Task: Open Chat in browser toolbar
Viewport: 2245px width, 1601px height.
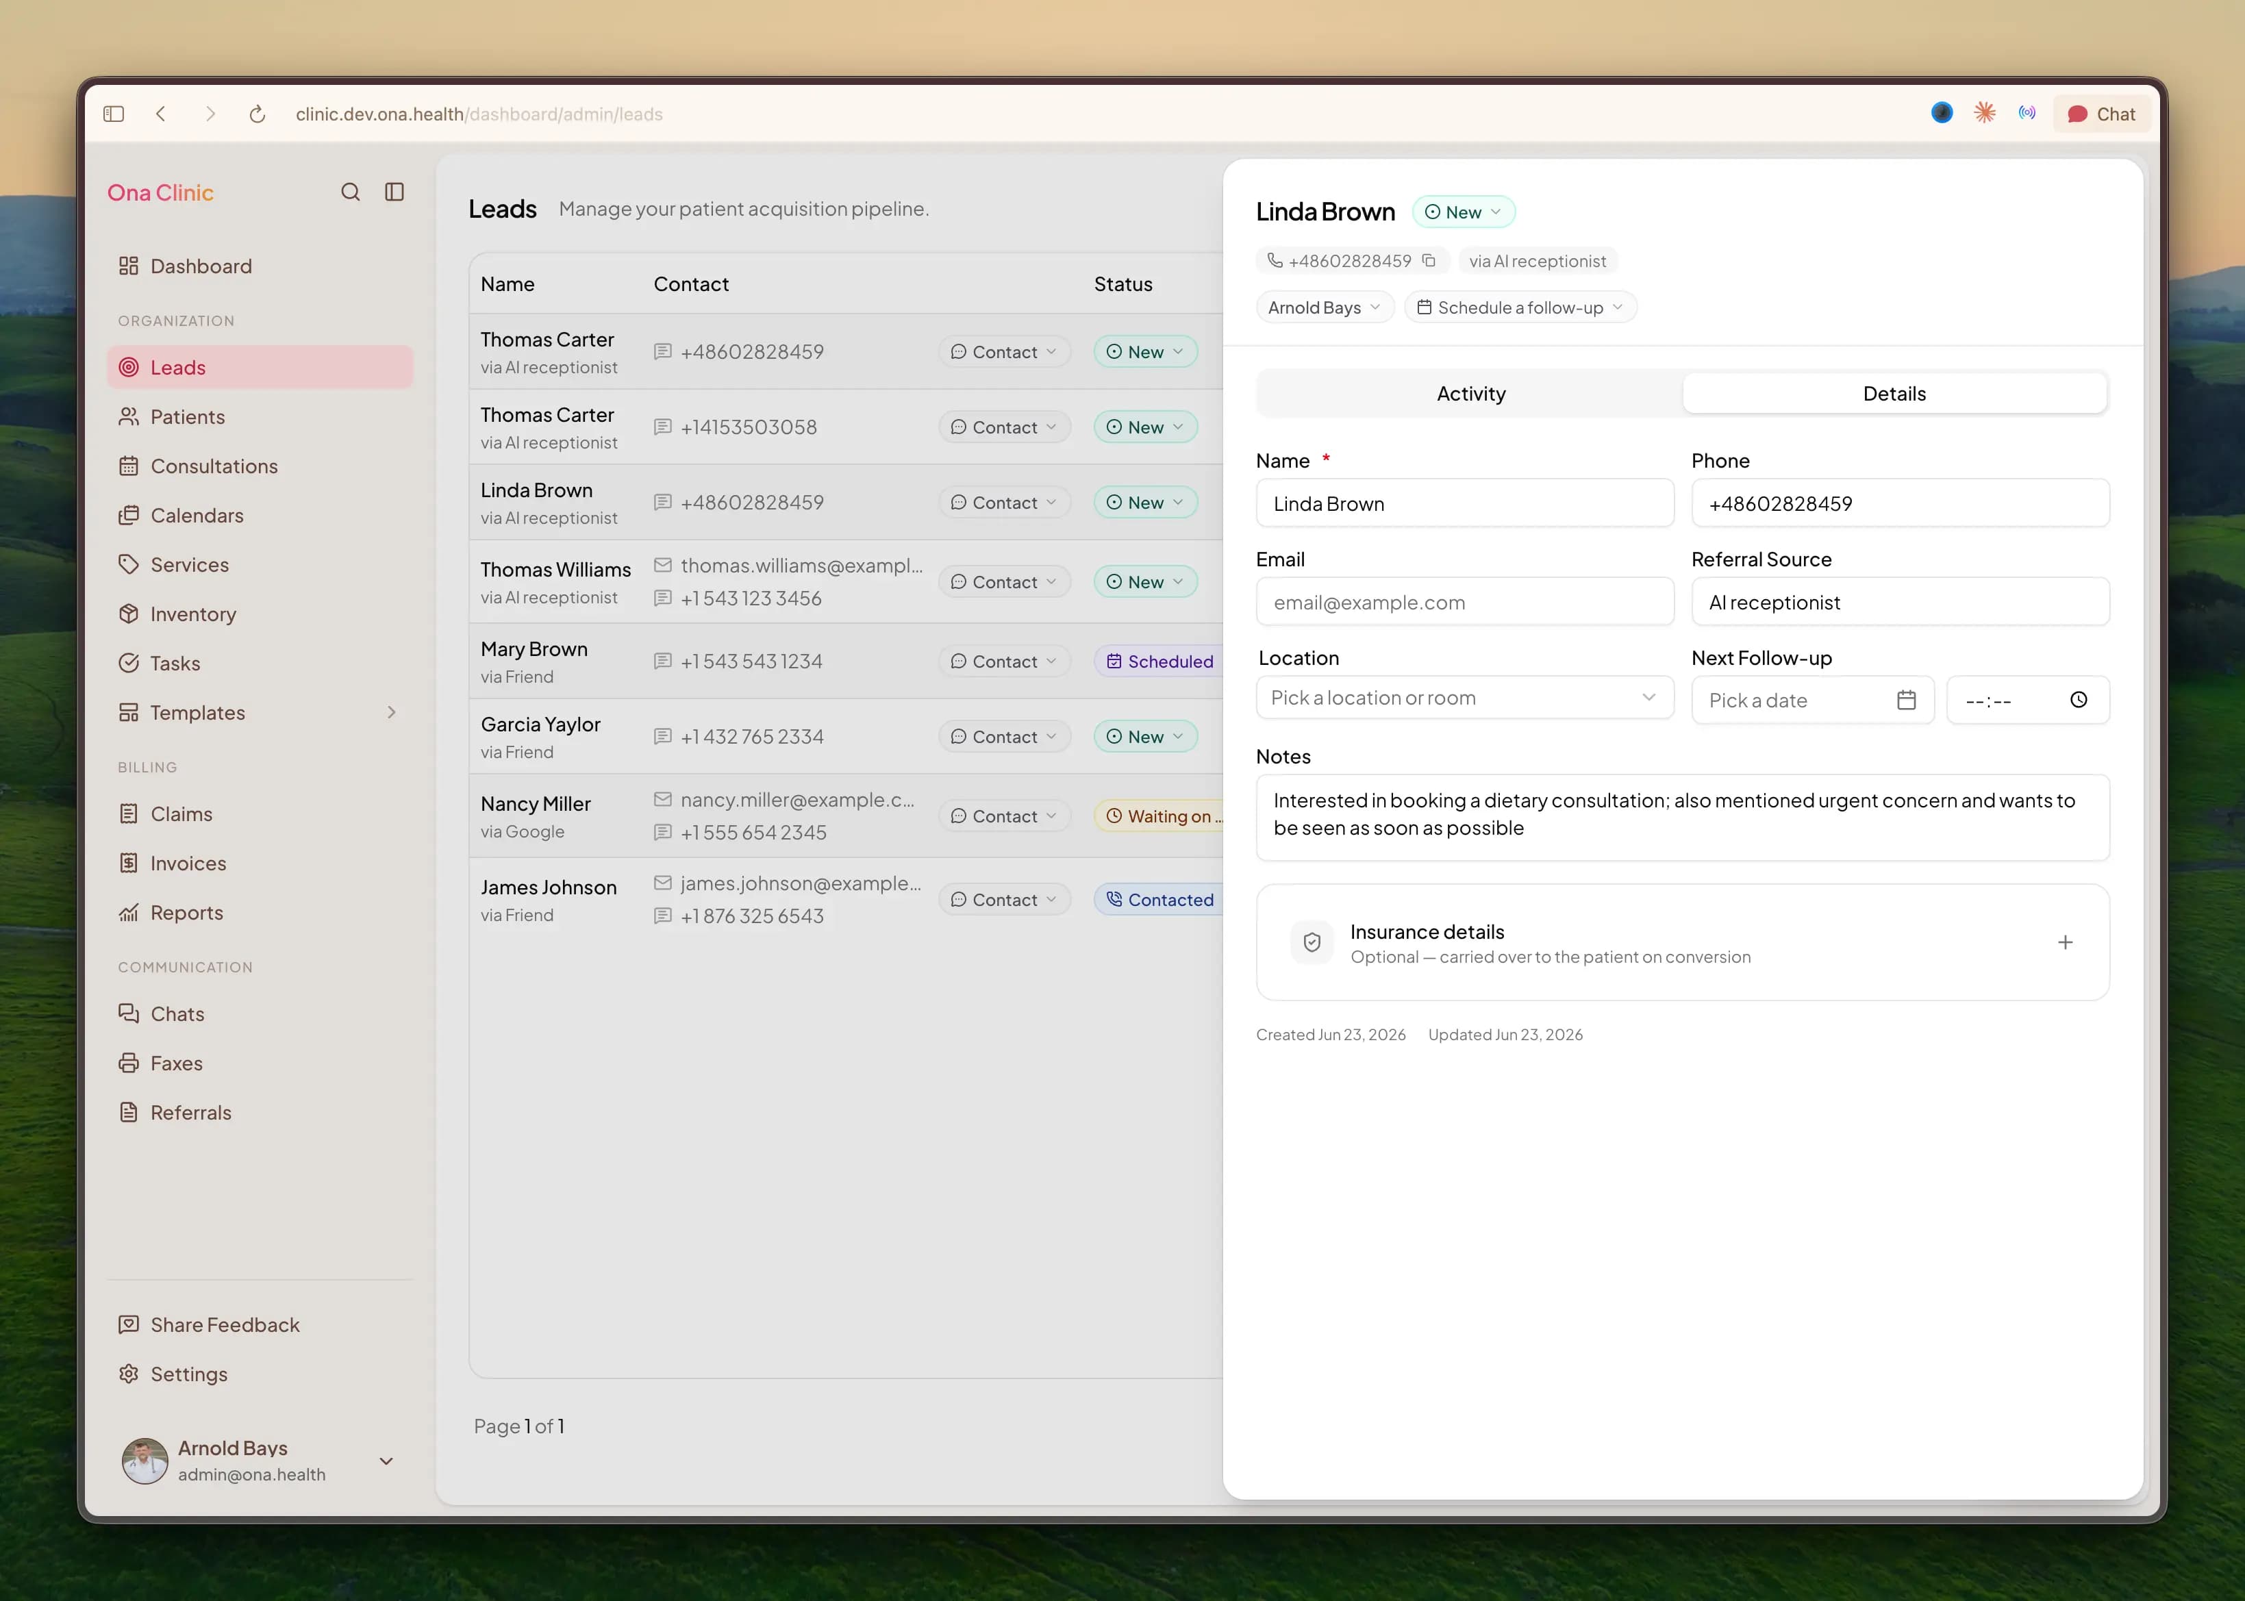Action: [2101, 114]
